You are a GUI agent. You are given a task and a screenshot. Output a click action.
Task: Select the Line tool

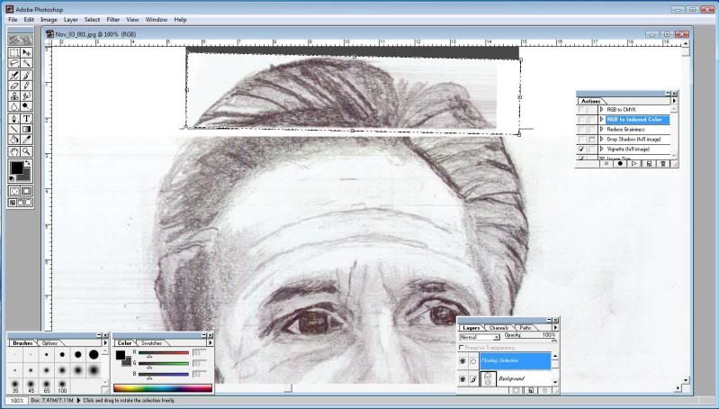[14, 129]
